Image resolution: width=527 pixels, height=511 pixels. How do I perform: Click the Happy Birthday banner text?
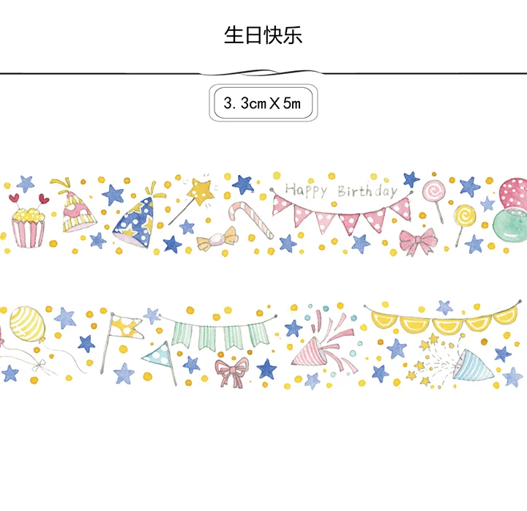click(x=341, y=191)
